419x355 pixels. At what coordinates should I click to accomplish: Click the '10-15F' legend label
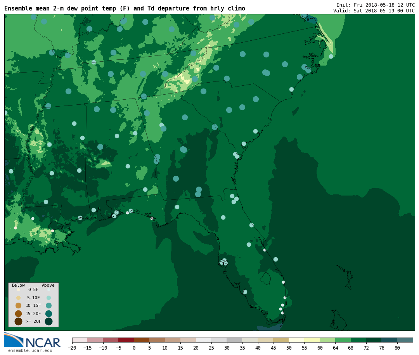click(33, 306)
